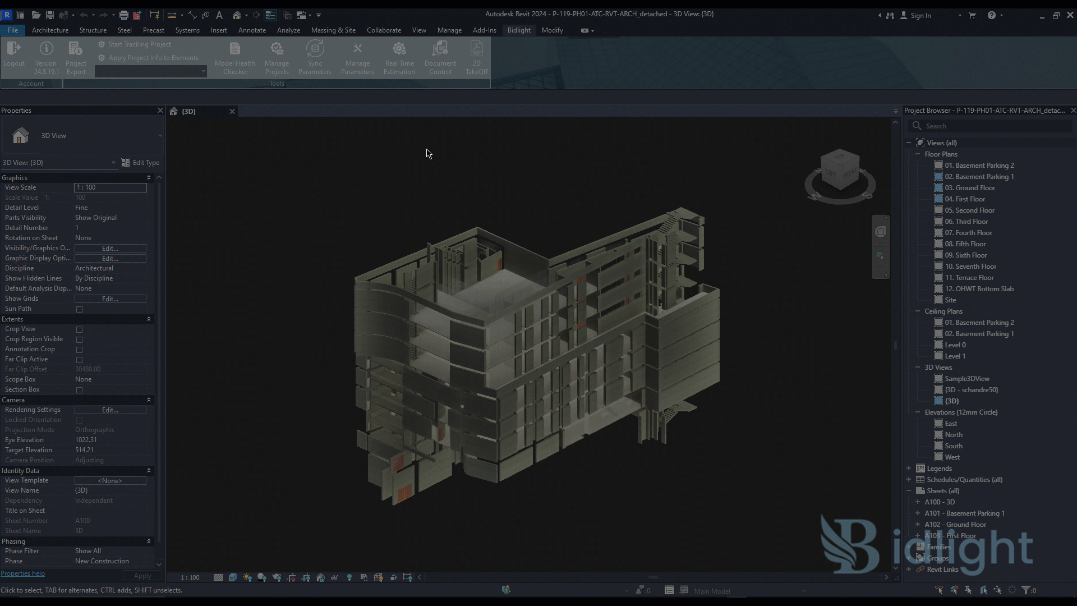Toggle the Crop View checkbox
The height and width of the screenshot is (606, 1077).
[79, 328]
